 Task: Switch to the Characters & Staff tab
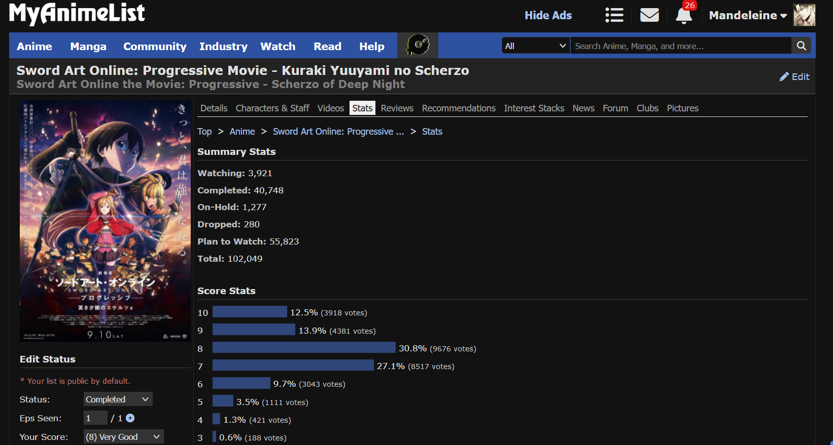(x=272, y=108)
